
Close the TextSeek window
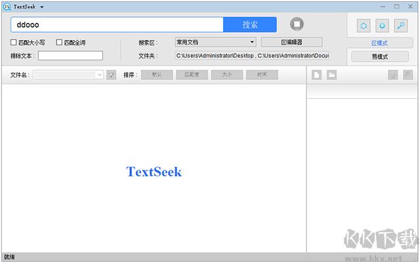coord(410,7)
